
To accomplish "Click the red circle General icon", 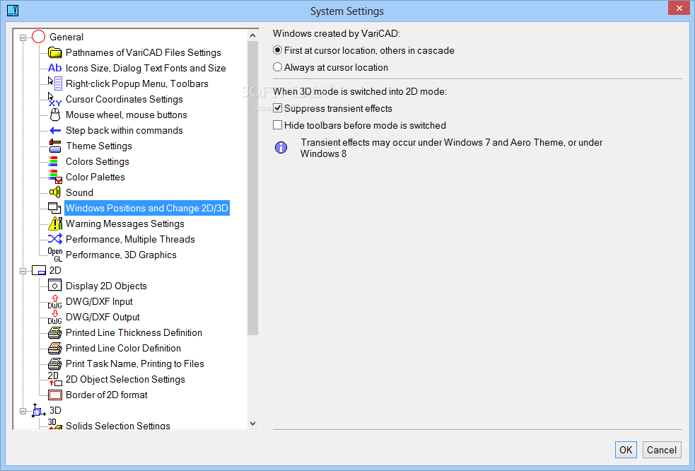I will tap(39, 37).
